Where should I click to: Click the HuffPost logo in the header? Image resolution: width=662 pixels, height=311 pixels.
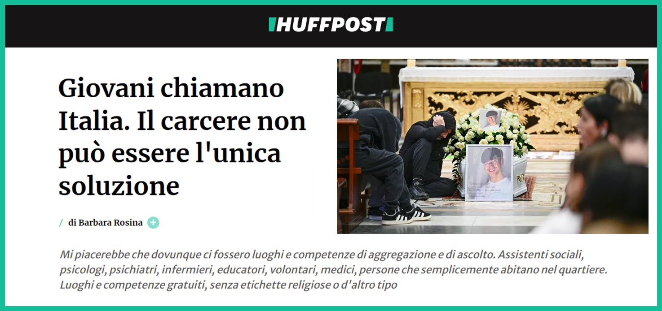[331, 25]
